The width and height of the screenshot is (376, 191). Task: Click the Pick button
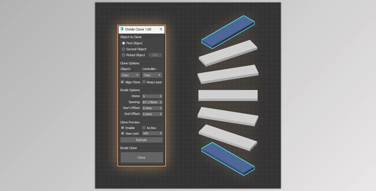(156, 55)
